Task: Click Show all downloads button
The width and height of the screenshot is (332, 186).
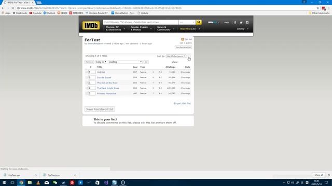Action: (x=319, y=175)
